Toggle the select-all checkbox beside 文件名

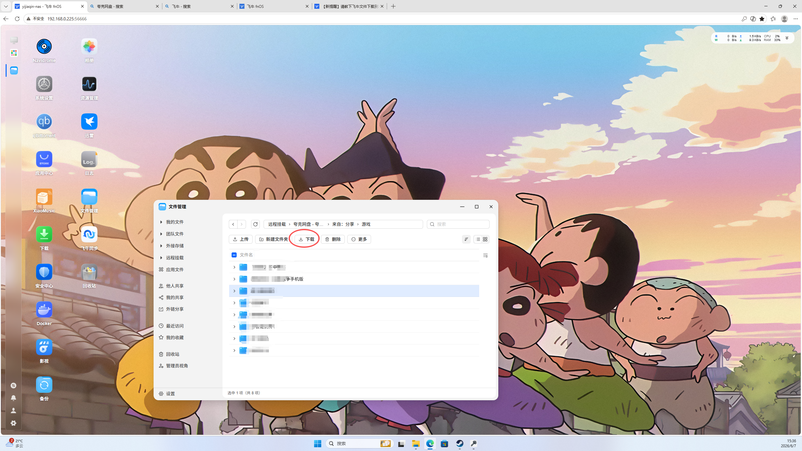pos(234,255)
